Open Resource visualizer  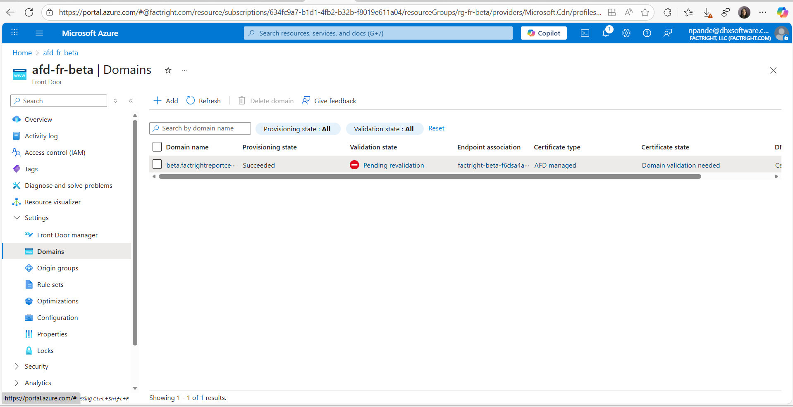[53, 202]
